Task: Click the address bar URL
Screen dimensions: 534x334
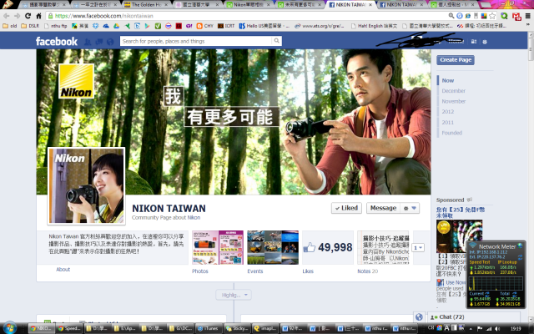Action: click(103, 16)
